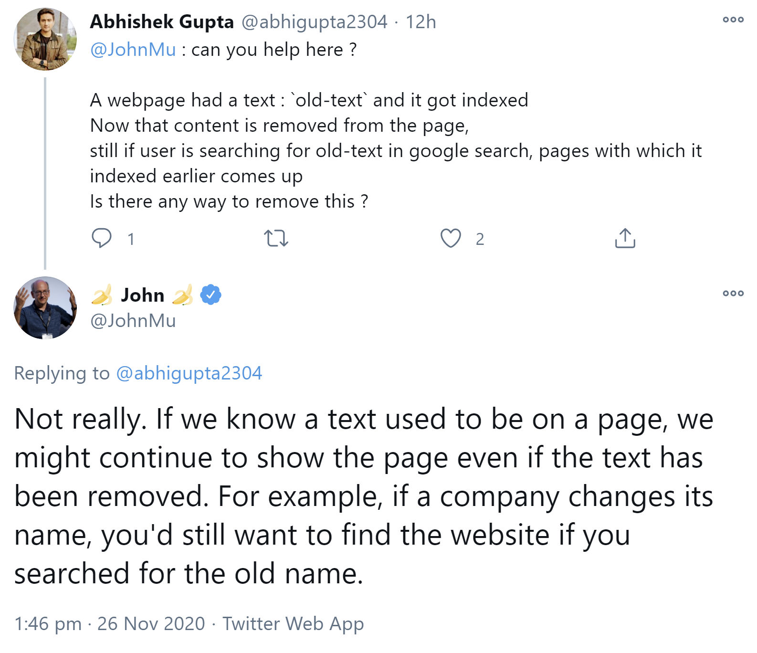
Task: Retweet Abhishek Gupta's tweet
Action: click(276, 238)
